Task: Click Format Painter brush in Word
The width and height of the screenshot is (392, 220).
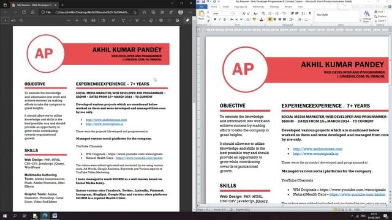Action: pyautogui.click(x=208, y=21)
